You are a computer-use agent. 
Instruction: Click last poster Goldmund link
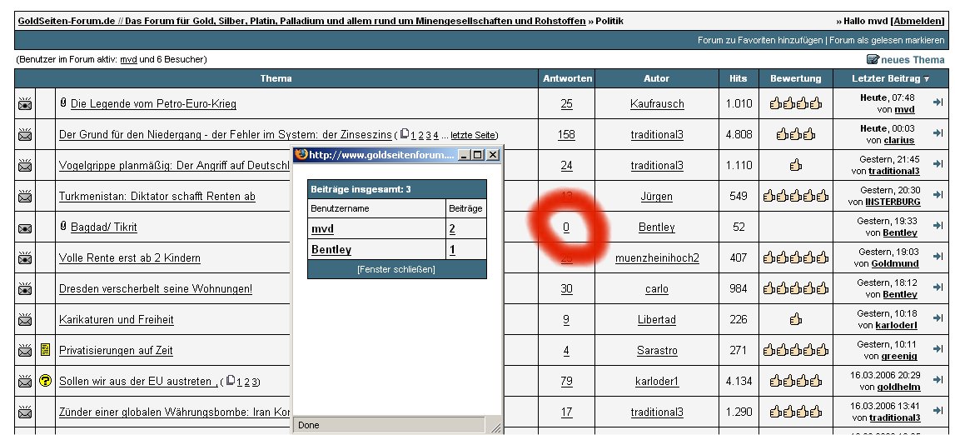[x=895, y=264]
